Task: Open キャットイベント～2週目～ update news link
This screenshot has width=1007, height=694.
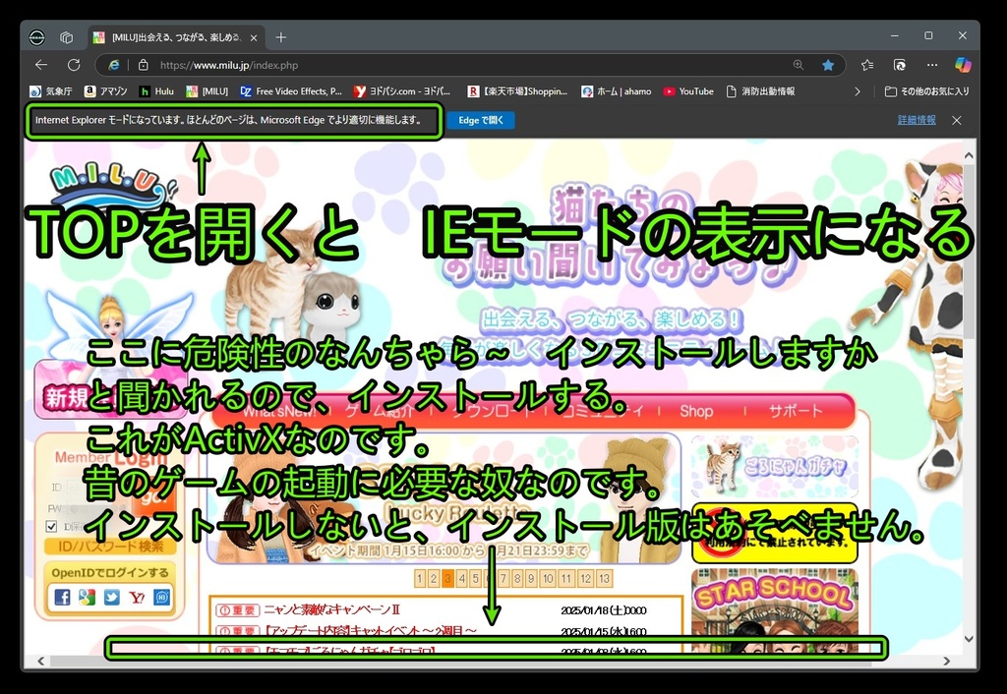Action: tap(371, 631)
